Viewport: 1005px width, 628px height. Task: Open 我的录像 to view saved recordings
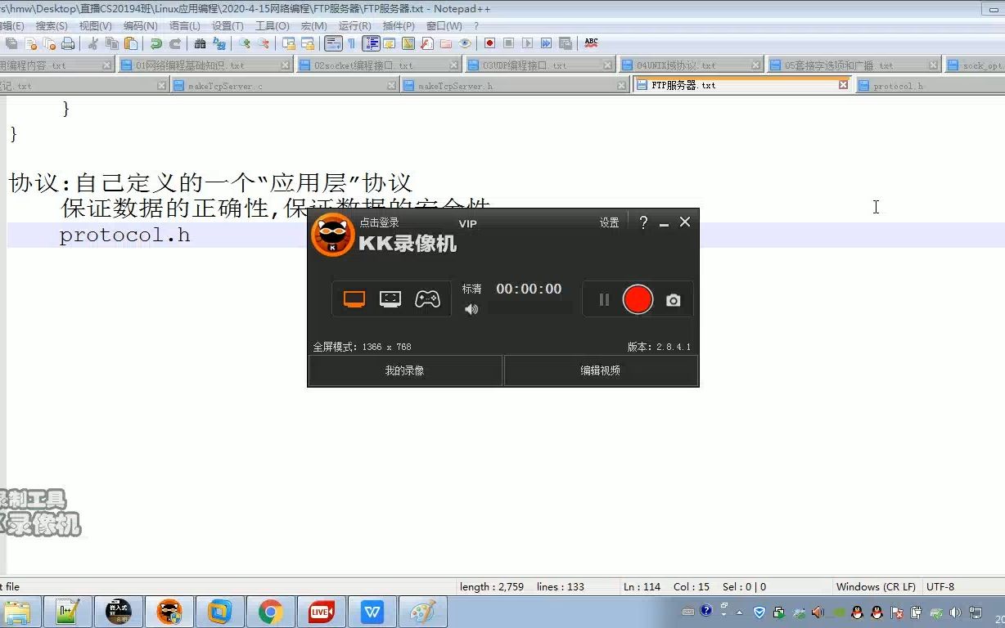point(404,370)
